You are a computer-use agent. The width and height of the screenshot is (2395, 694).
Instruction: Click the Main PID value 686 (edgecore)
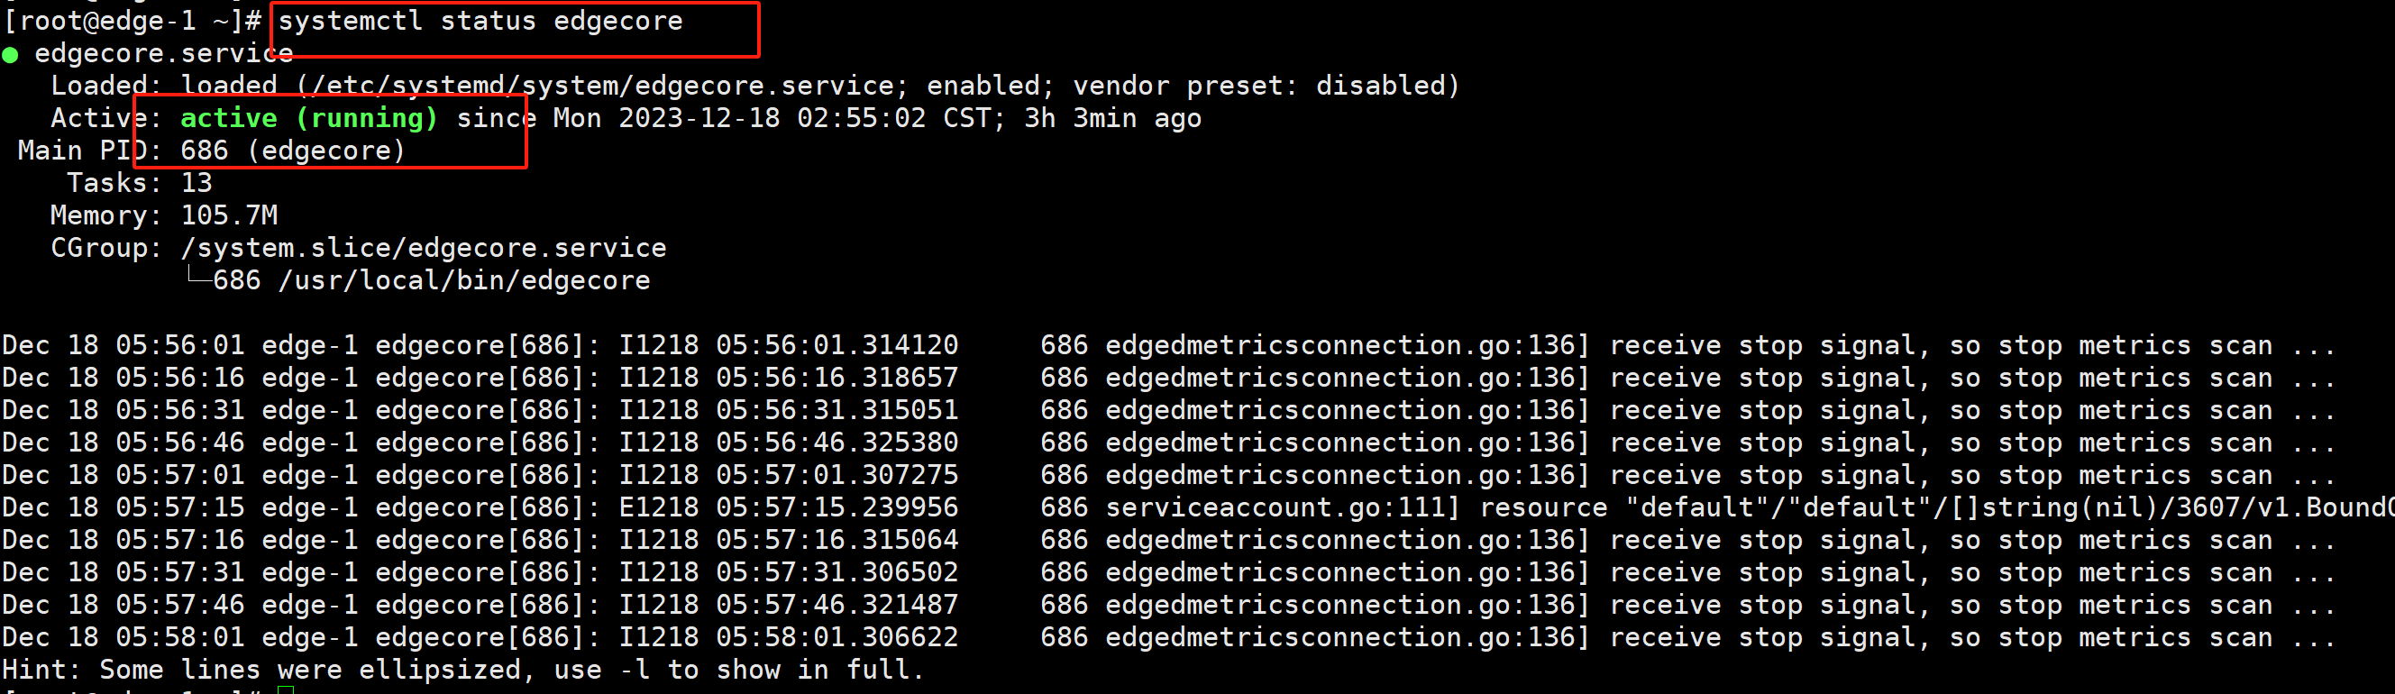(293, 151)
